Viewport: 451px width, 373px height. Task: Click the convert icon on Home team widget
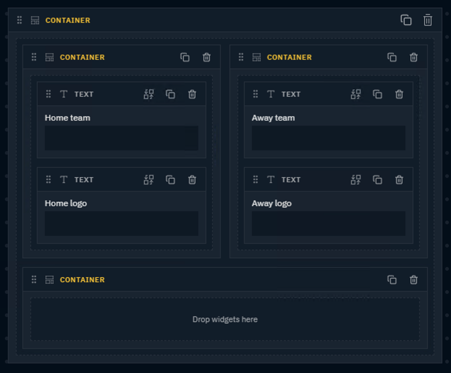coord(149,94)
